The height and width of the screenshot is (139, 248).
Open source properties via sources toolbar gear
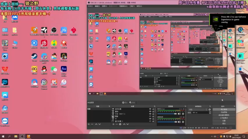click(120, 124)
